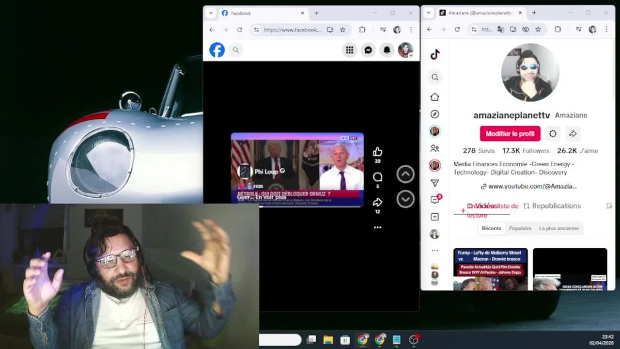Image resolution: width=620 pixels, height=349 pixels.
Task: Open the YouTube link in TikTok bio
Action: point(528,186)
